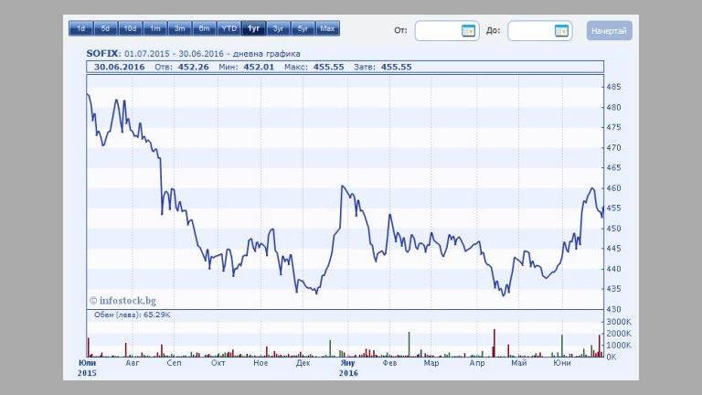Switch to the 5yr range

coord(303,29)
